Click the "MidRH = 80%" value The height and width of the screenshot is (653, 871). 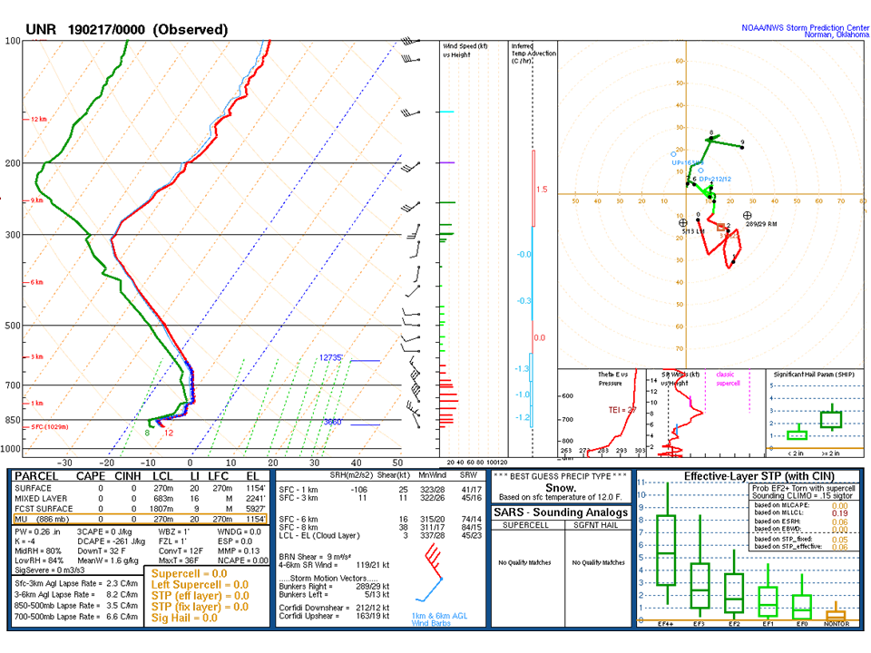tap(38, 551)
